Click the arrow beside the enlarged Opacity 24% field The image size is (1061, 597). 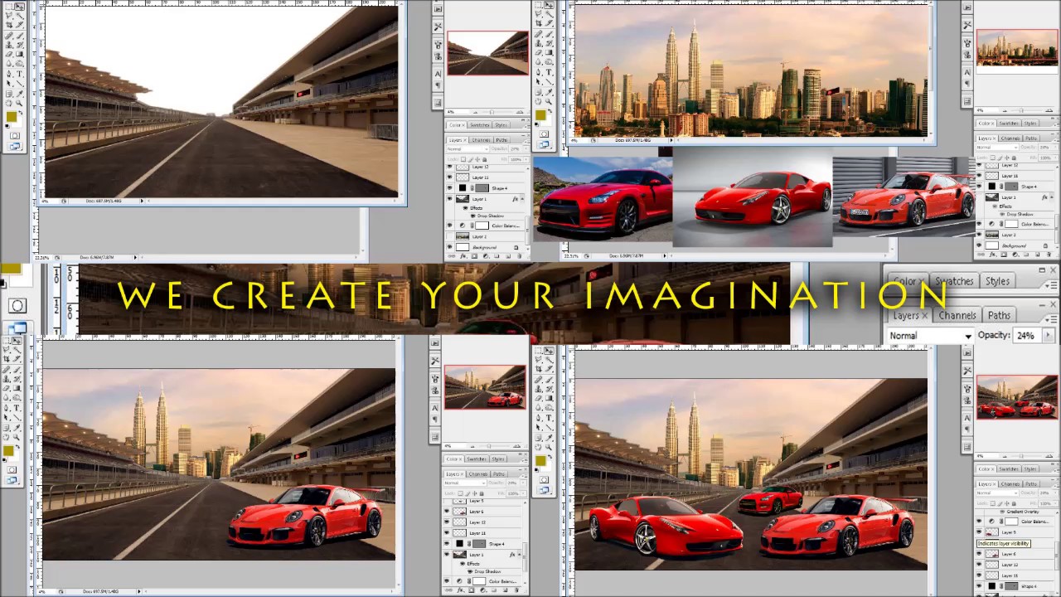tap(1048, 336)
